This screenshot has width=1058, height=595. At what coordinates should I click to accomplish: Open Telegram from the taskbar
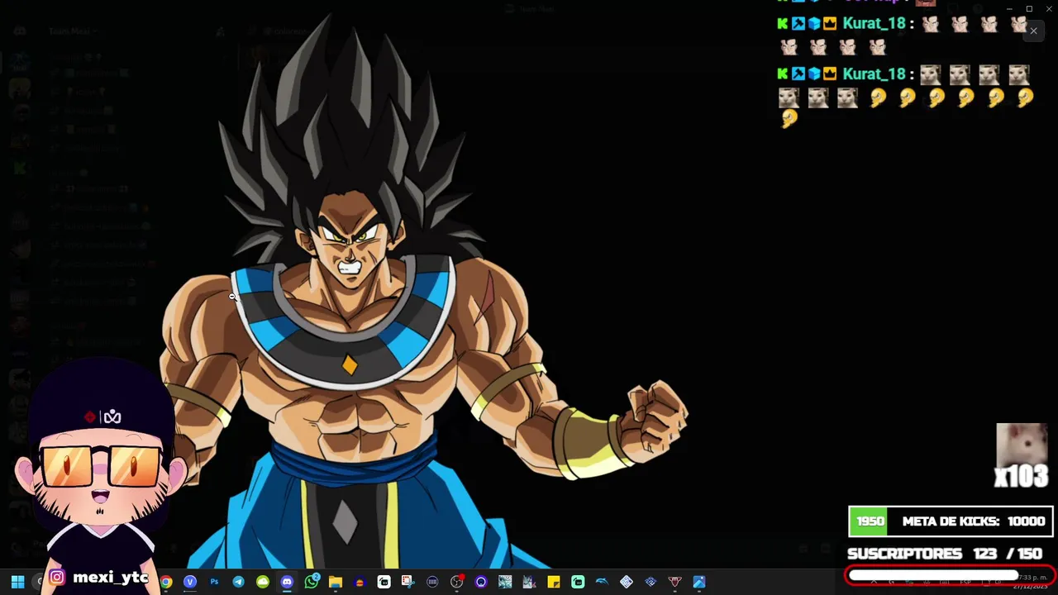pos(238,582)
